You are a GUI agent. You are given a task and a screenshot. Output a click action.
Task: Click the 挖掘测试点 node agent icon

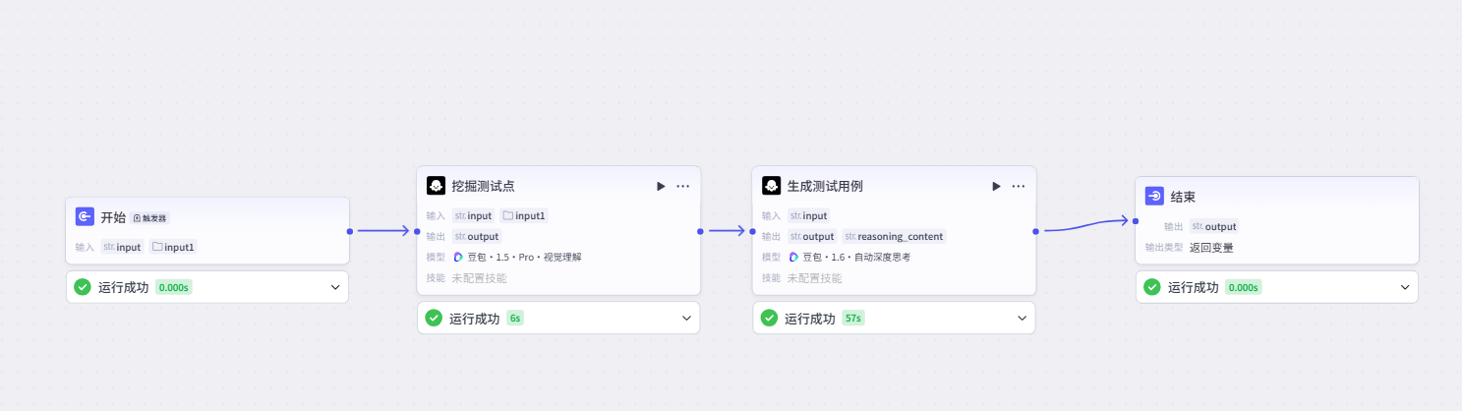[436, 186]
